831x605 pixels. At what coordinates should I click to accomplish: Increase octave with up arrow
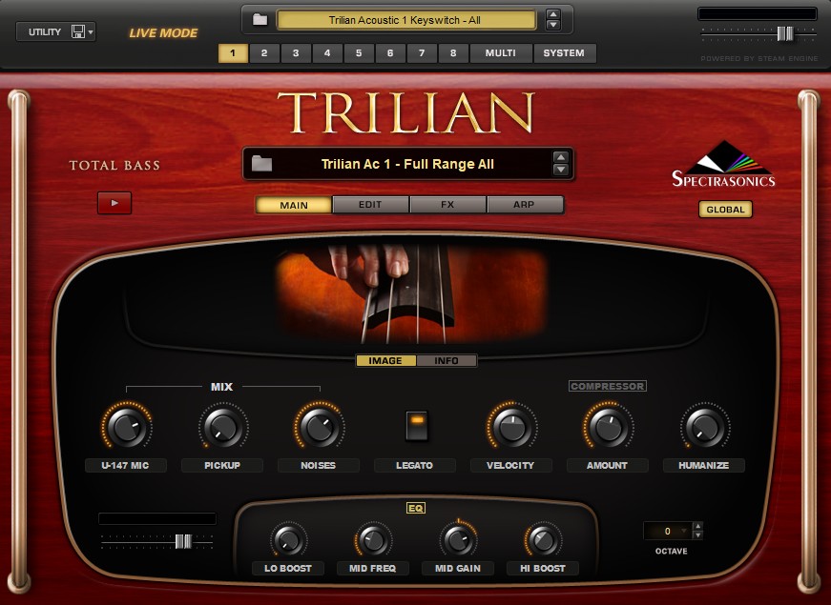698,526
